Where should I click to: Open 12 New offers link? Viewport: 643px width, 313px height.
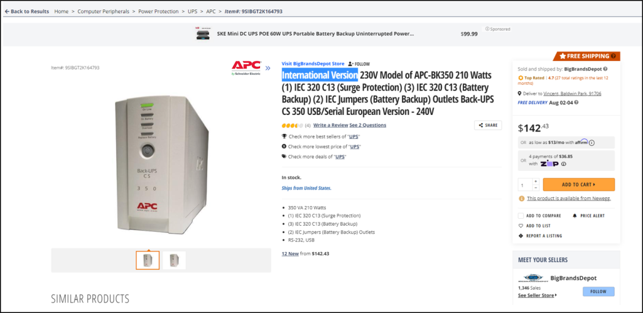pos(290,253)
